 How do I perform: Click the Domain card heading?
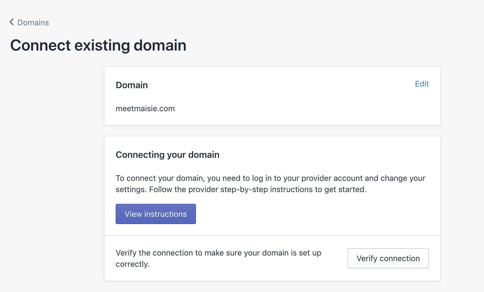(x=132, y=85)
